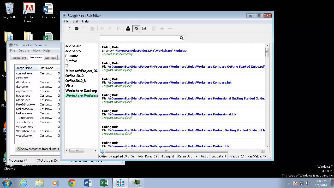Select Doc.docx desktop icon
The width and height of the screenshot is (334, 188).
click(x=49, y=11)
